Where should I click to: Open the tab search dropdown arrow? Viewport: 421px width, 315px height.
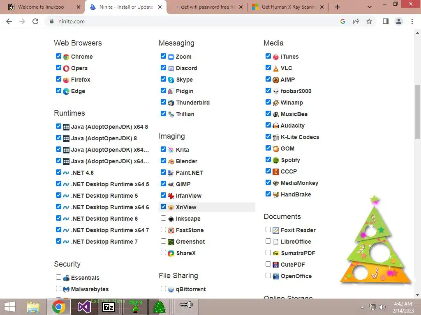pyautogui.click(x=370, y=7)
